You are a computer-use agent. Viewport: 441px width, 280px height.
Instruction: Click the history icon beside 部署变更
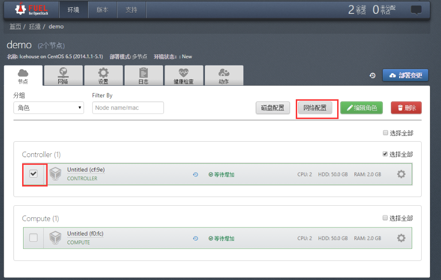[x=373, y=76]
